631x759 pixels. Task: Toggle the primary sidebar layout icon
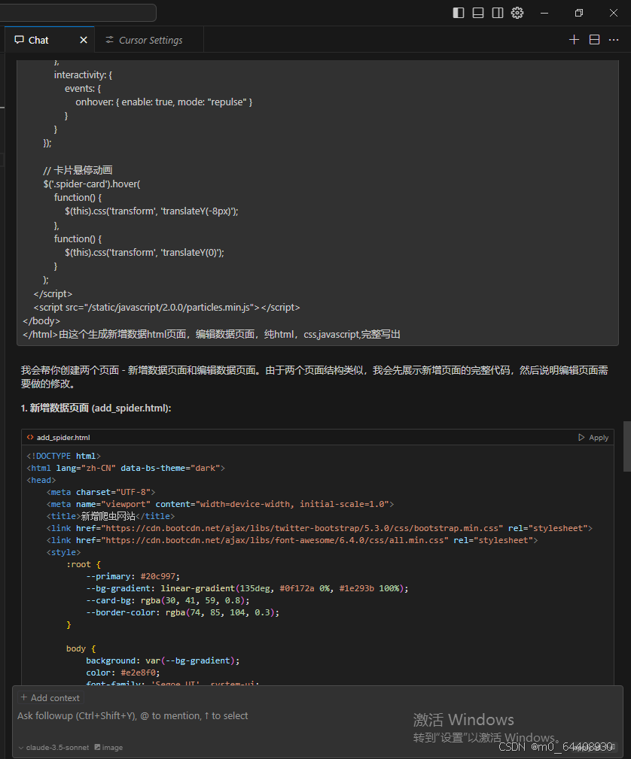[x=459, y=13]
